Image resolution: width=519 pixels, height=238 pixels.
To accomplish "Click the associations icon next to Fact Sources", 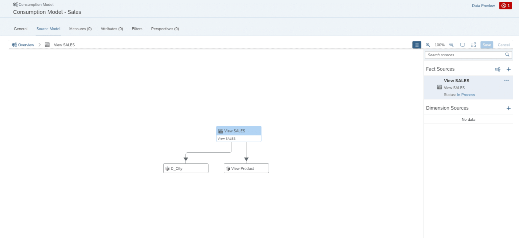I will tap(498, 69).
